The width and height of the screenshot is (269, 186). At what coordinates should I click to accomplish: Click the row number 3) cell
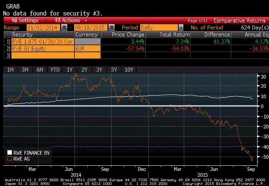[8, 55]
